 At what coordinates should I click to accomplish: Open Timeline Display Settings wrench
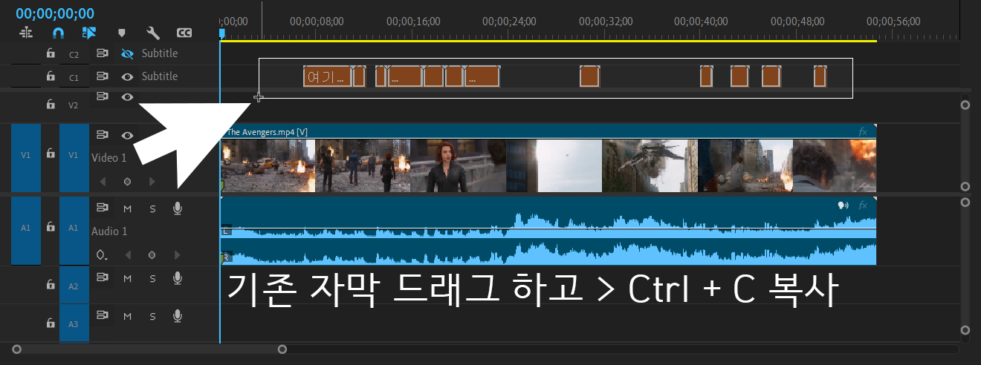153,33
